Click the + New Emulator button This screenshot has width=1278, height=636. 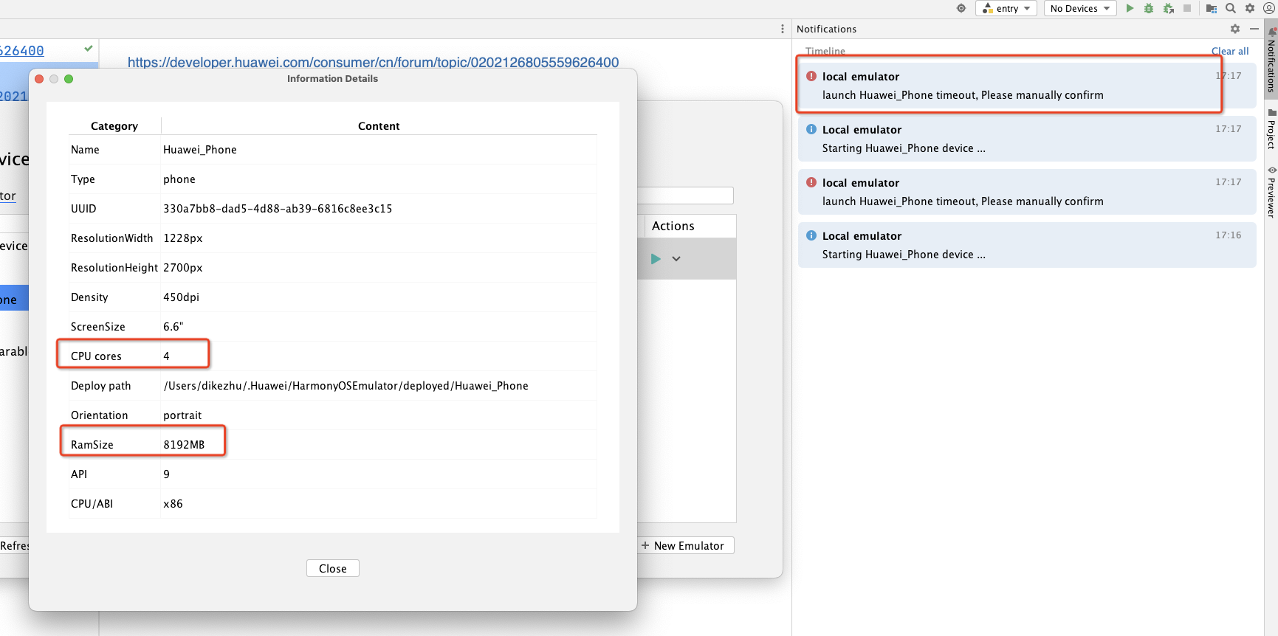(686, 545)
